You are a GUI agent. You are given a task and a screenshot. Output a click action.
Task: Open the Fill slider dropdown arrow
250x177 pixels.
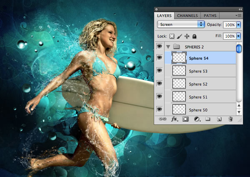(x=238, y=36)
